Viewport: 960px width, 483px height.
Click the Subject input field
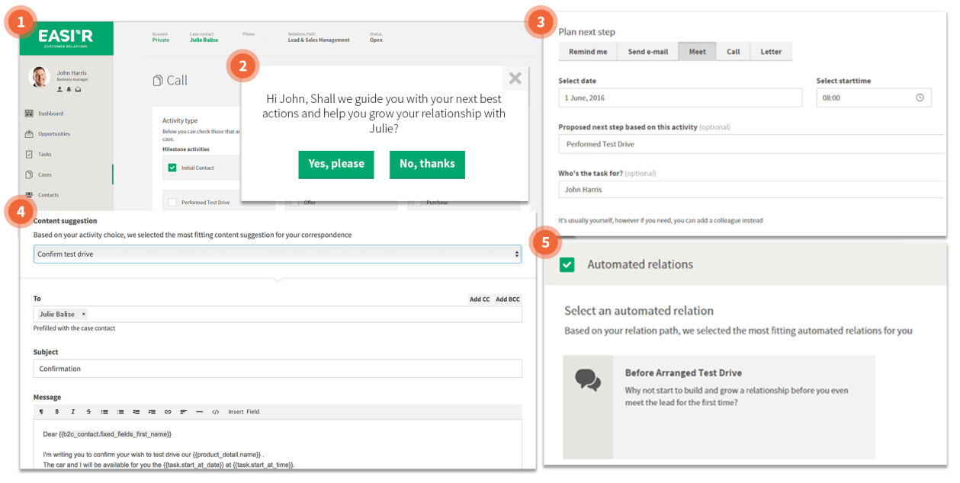point(278,369)
